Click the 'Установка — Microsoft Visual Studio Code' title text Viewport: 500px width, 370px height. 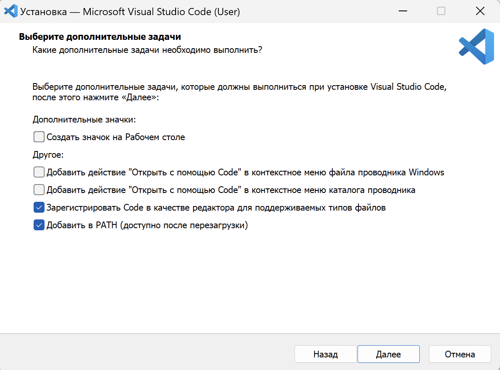[130, 12]
